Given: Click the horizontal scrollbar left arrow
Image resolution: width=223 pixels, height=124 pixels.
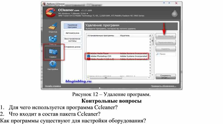Looking at the screenshot, I should pos(88,78).
